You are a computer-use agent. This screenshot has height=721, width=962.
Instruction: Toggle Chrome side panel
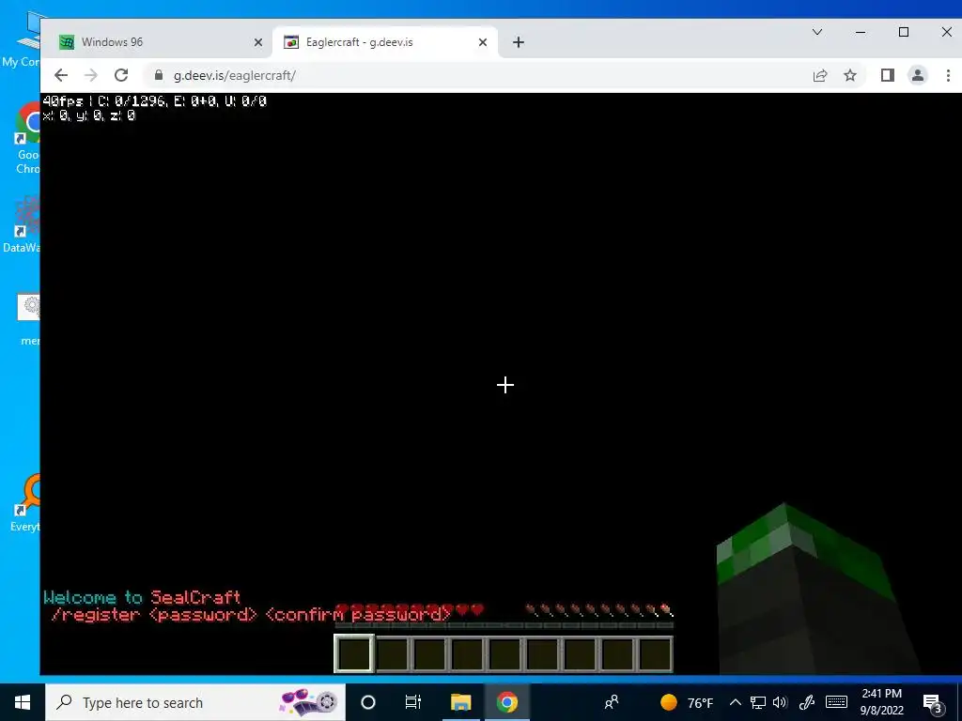[887, 75]
